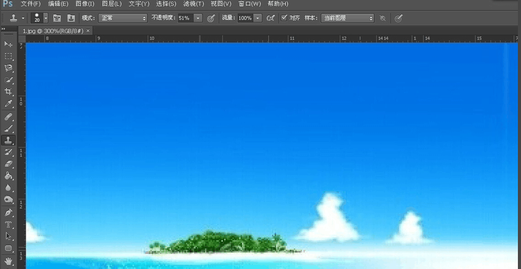Image resolution: width=521 pixels, height=269 pixels.
Task: Toggle the Brush panel button
Action: click(57, 18)
